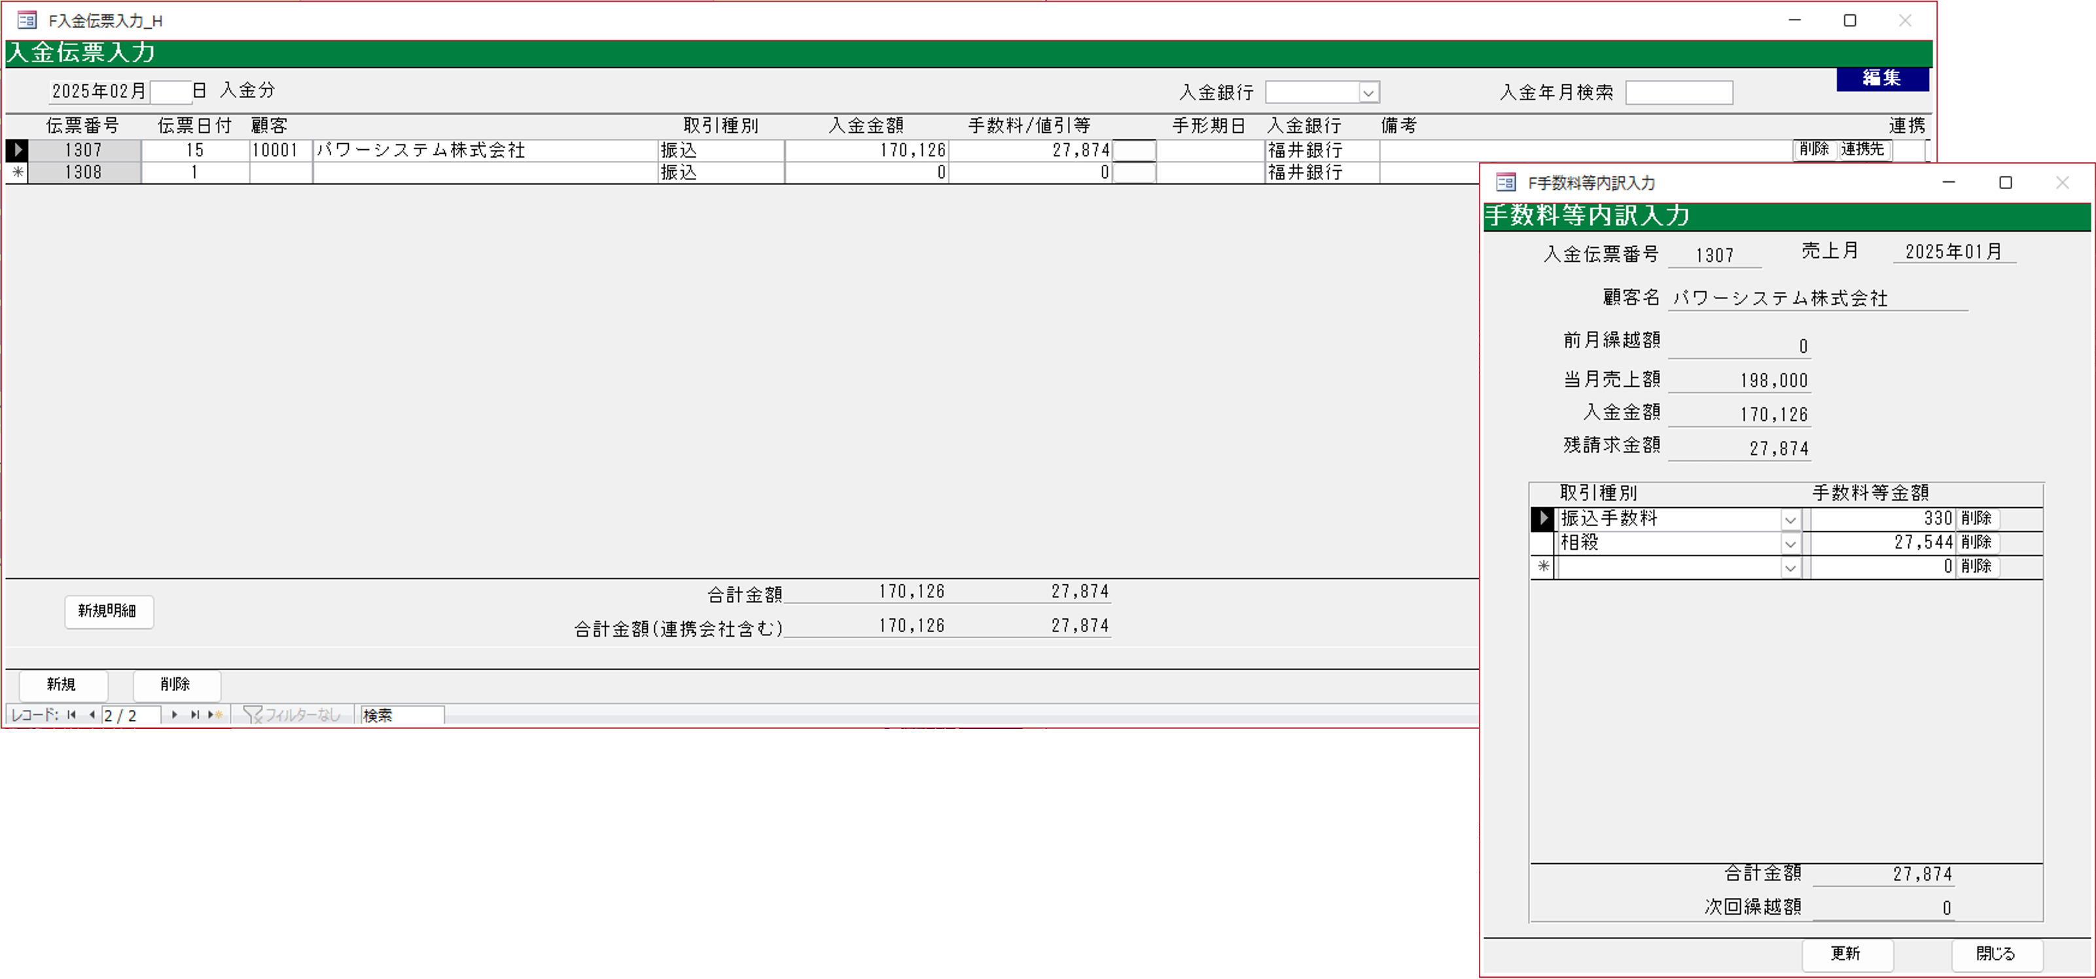This screenshot has width=2096, height=979.
Task: Click the 編集 mode button
Action: (1882, 78)
